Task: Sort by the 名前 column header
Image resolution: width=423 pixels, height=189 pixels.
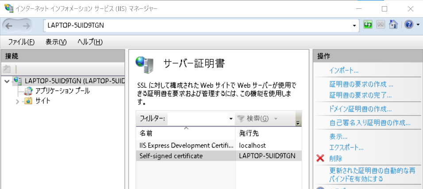Action: (x=185, y=133)
